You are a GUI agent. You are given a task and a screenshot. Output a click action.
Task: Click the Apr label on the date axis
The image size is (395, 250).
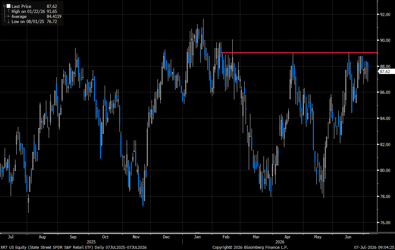287,237
